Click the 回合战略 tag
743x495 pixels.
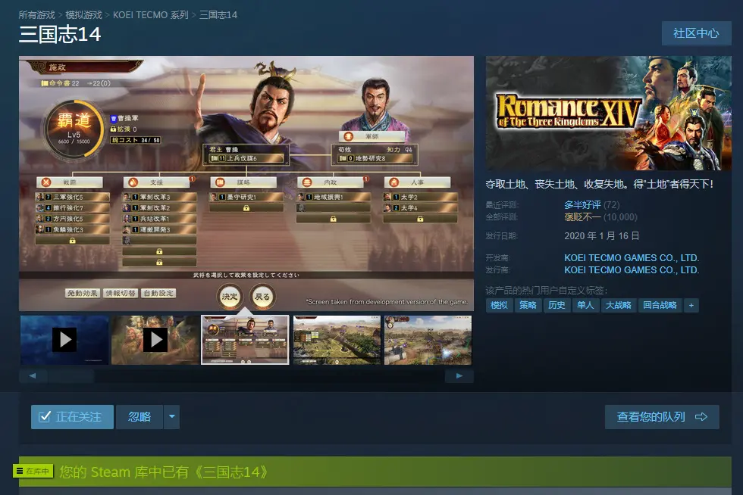660,305
